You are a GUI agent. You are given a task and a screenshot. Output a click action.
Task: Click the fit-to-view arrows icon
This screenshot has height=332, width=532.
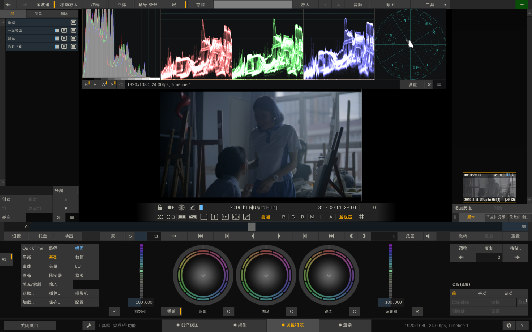point(236,217)
